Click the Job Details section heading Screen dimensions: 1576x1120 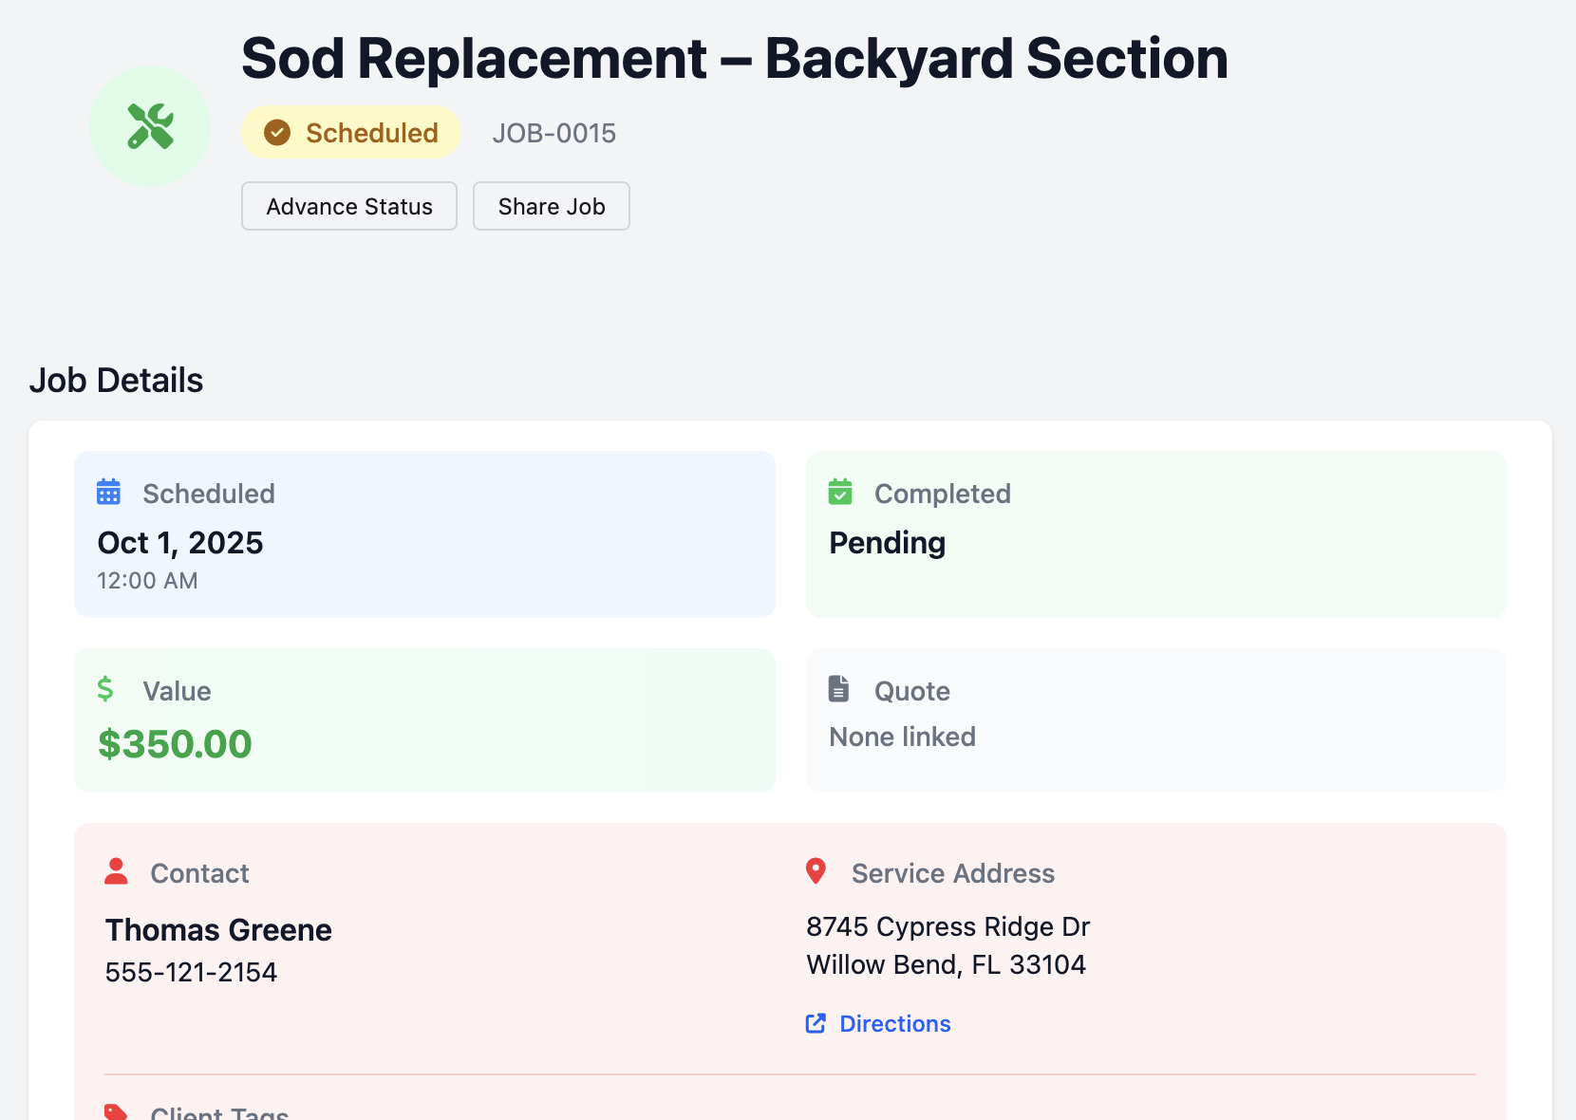pos(116,380)
